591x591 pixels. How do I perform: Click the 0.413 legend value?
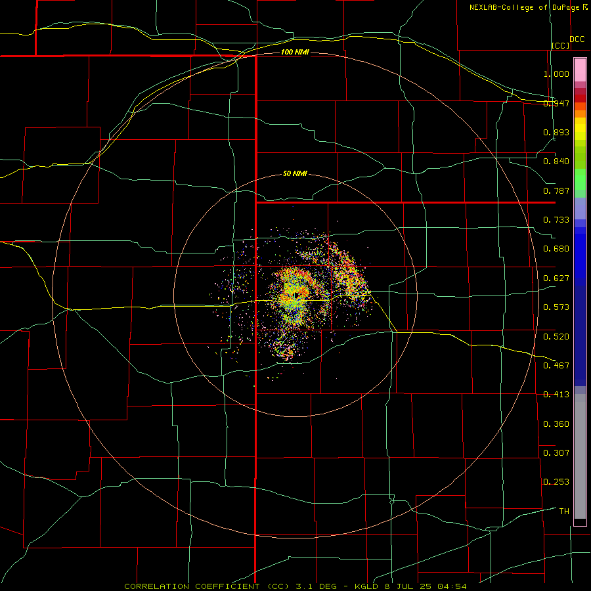point(556,395)
